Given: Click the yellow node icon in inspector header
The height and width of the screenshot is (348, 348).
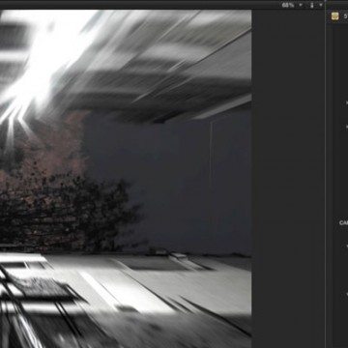Looking at the screenshot, I should [x=335, y=16].
